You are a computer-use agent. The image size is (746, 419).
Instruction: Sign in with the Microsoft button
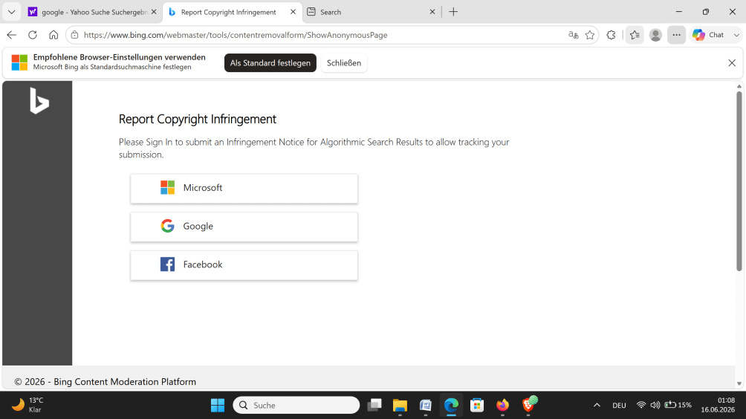(x=244, y=189)
